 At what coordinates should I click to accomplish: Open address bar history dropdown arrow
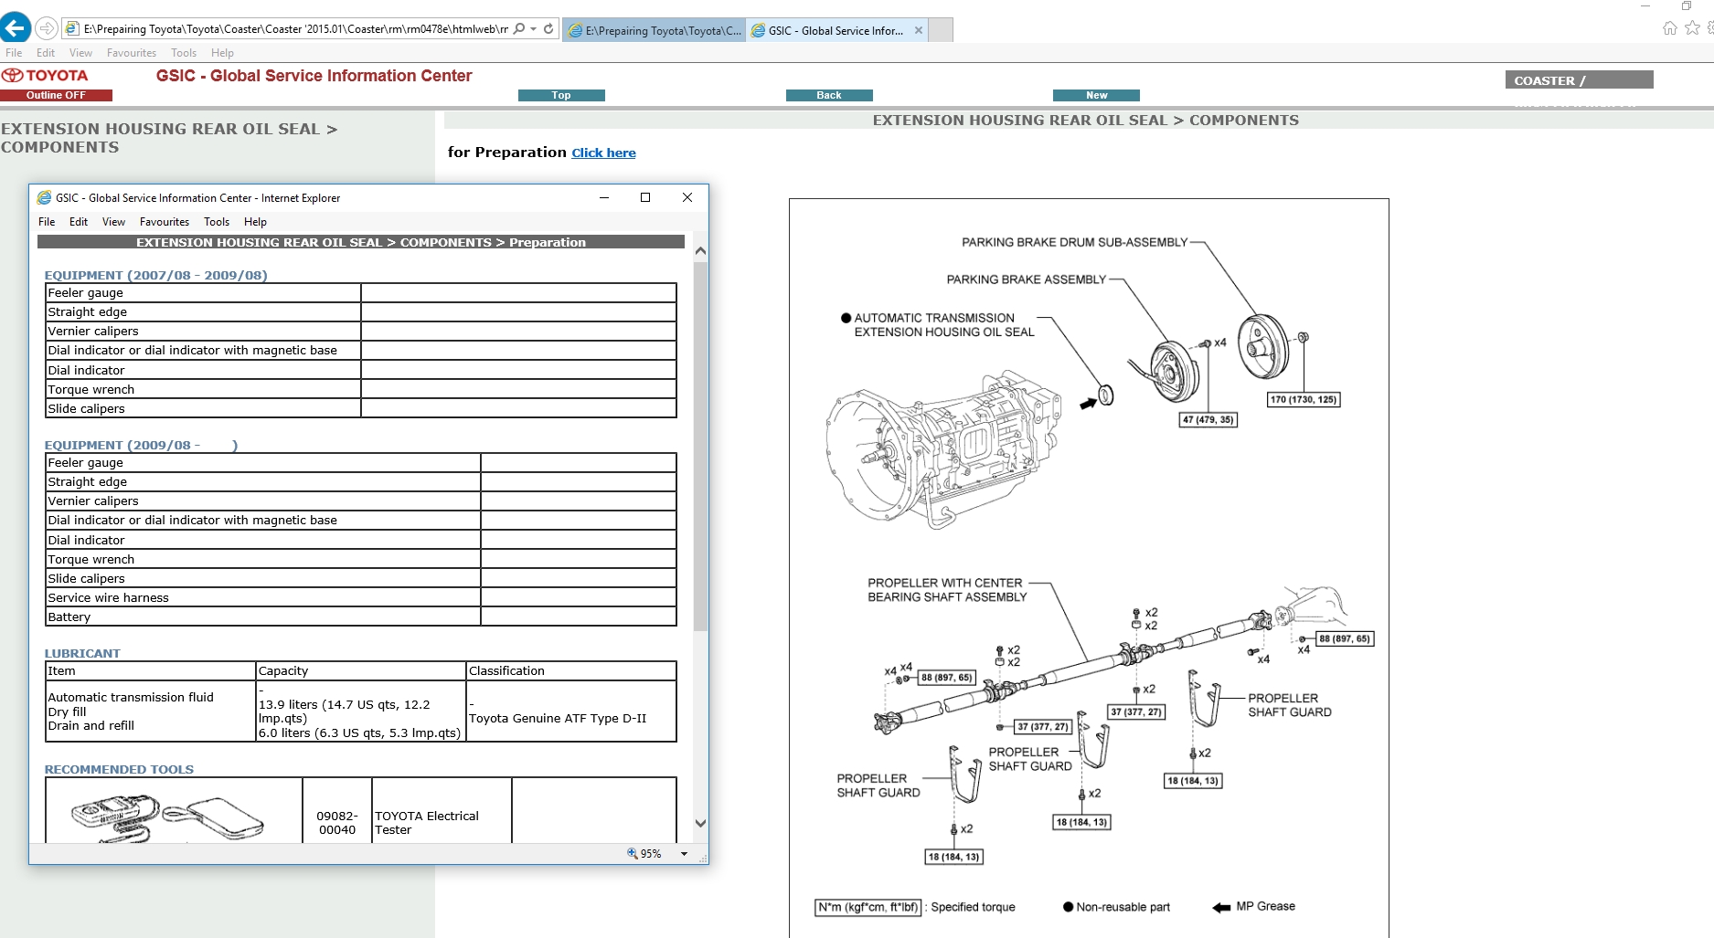(x=533, y=29)
